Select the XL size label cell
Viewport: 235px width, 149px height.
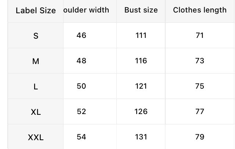36,112
